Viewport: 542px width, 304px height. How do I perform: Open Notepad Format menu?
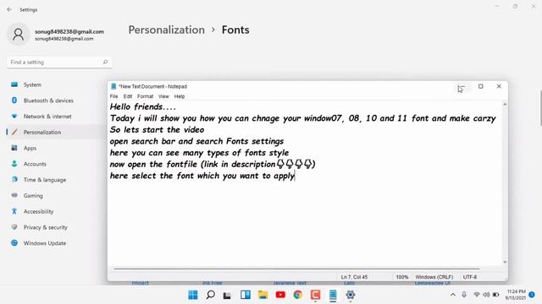[145, 96]
